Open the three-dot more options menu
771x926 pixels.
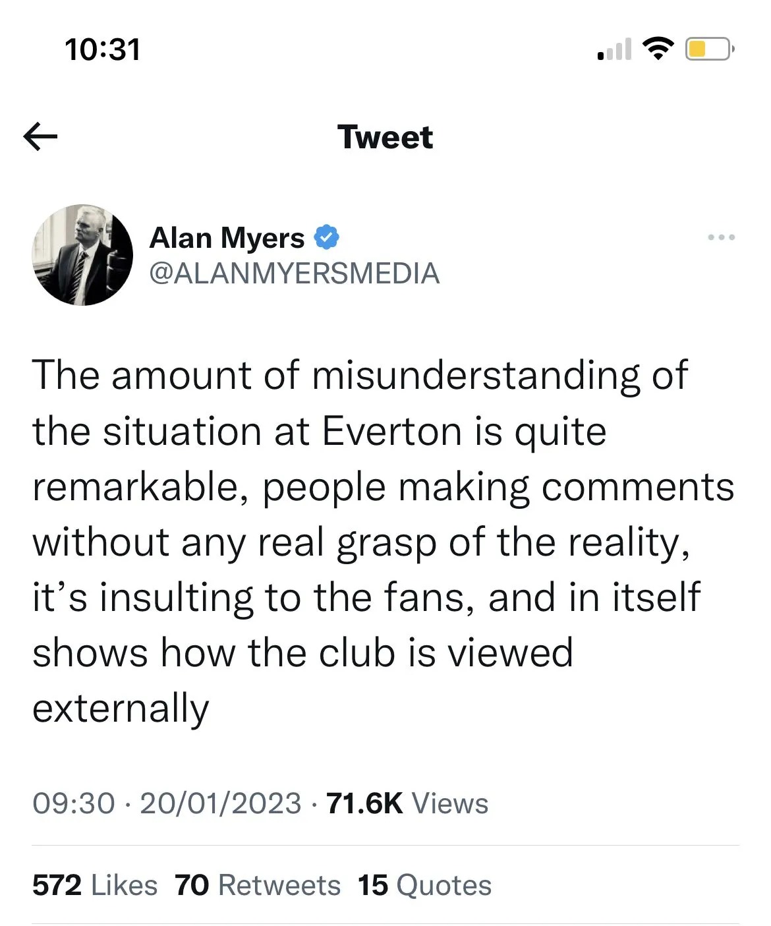[721, 237]
